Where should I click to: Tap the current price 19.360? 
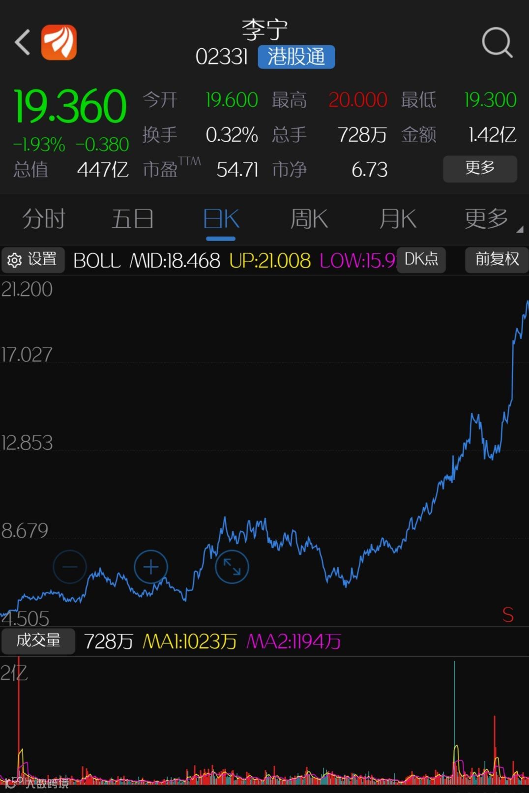point(70,106)
